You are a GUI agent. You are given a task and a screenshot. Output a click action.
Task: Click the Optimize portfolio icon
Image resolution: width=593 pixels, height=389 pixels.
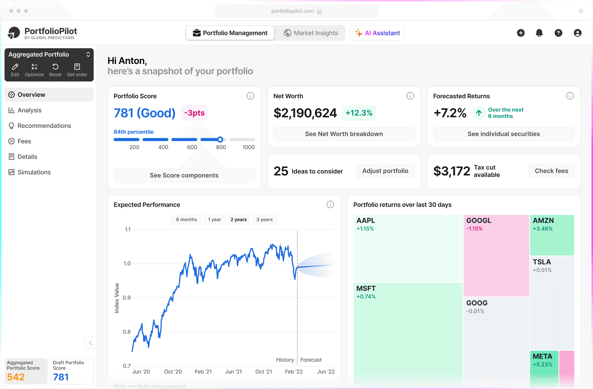(34, 67)
